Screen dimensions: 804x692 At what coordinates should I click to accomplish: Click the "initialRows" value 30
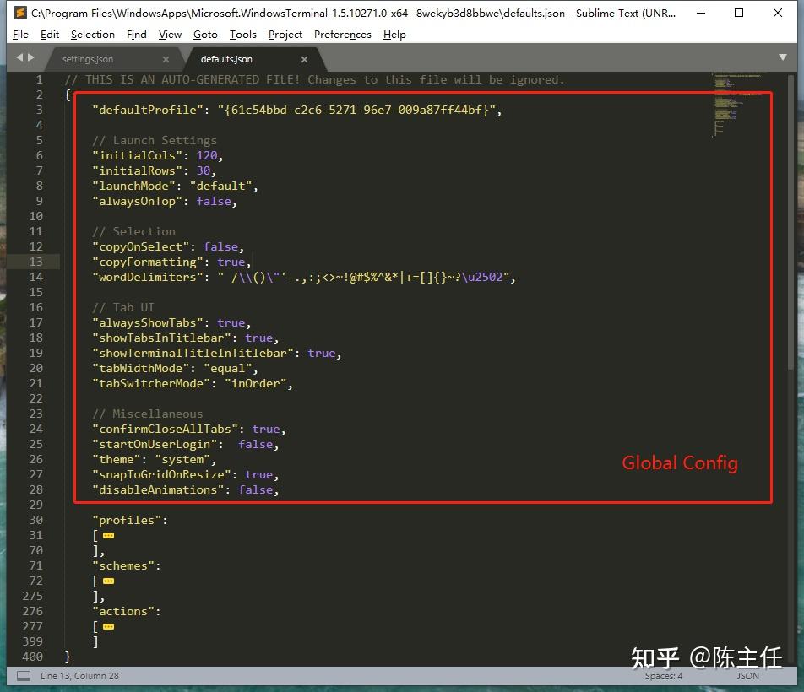tap(204, 170)
